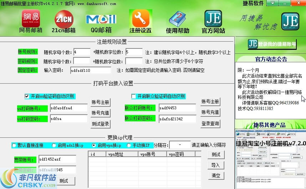Open the title bar dropdown arrow button

click(x=272, y=3)
